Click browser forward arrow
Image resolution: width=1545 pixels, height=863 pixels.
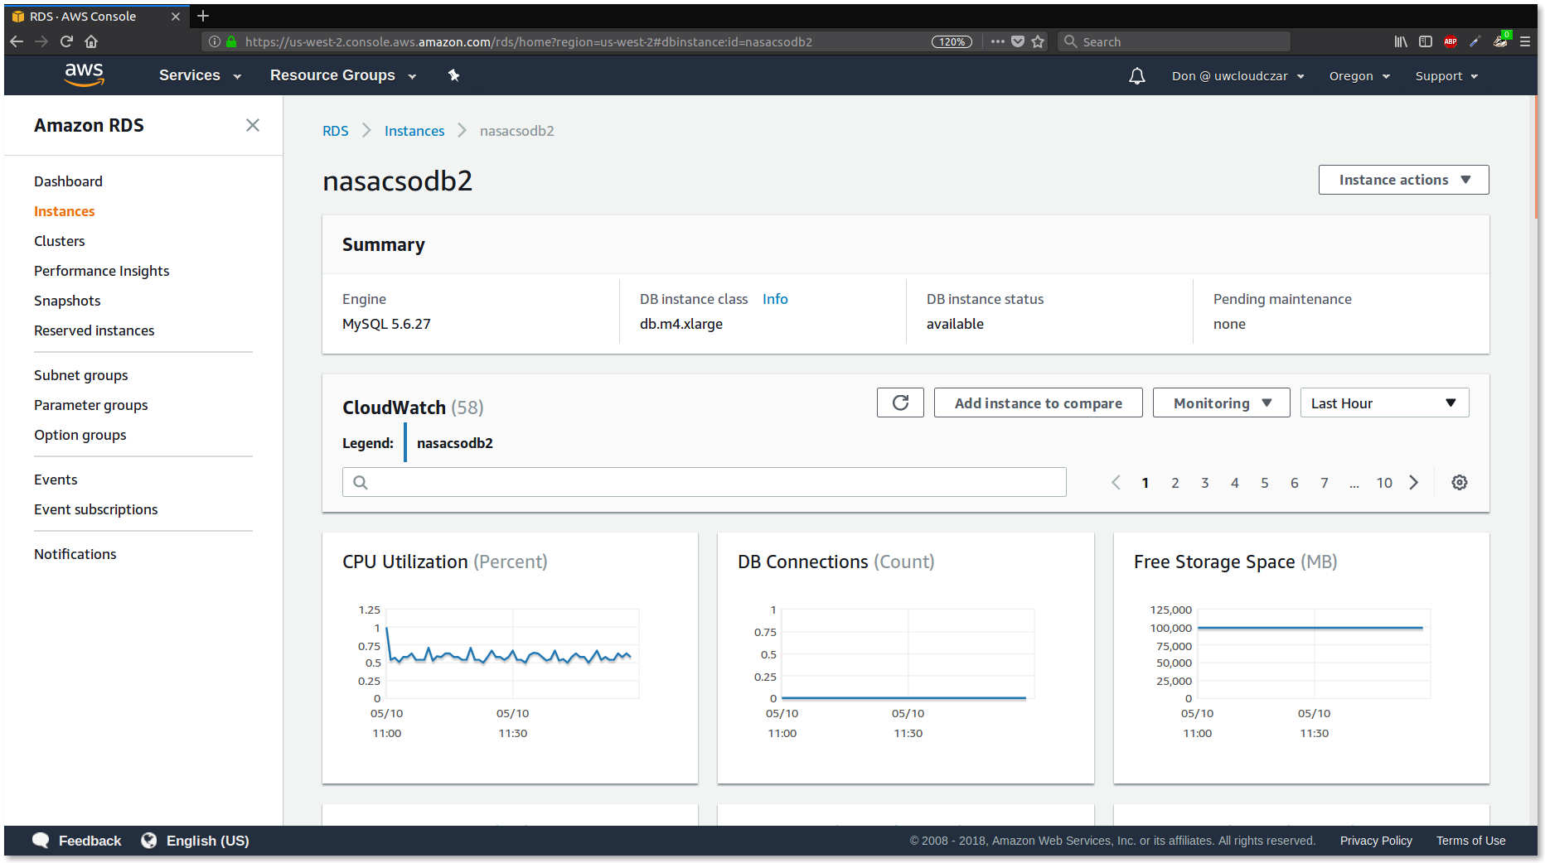pos(41,41)
